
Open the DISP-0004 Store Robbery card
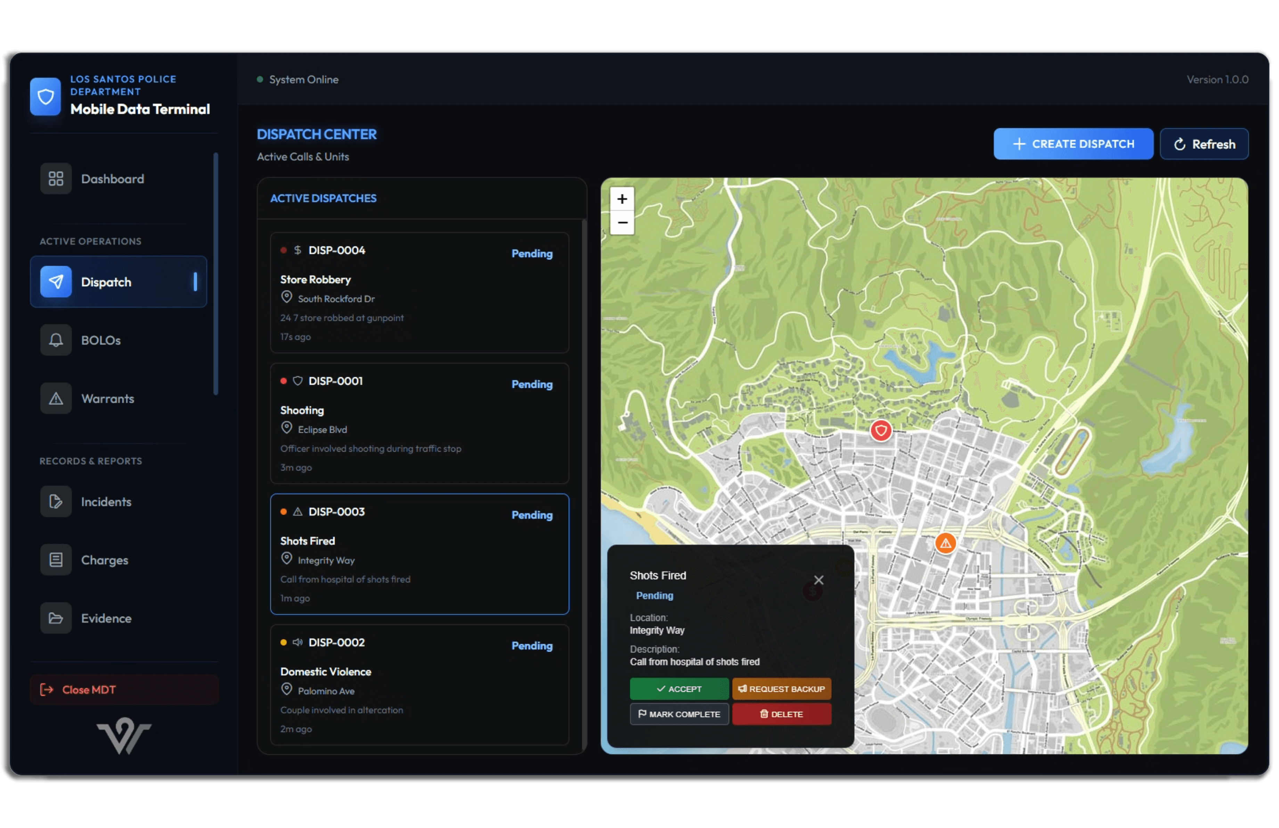419,293
